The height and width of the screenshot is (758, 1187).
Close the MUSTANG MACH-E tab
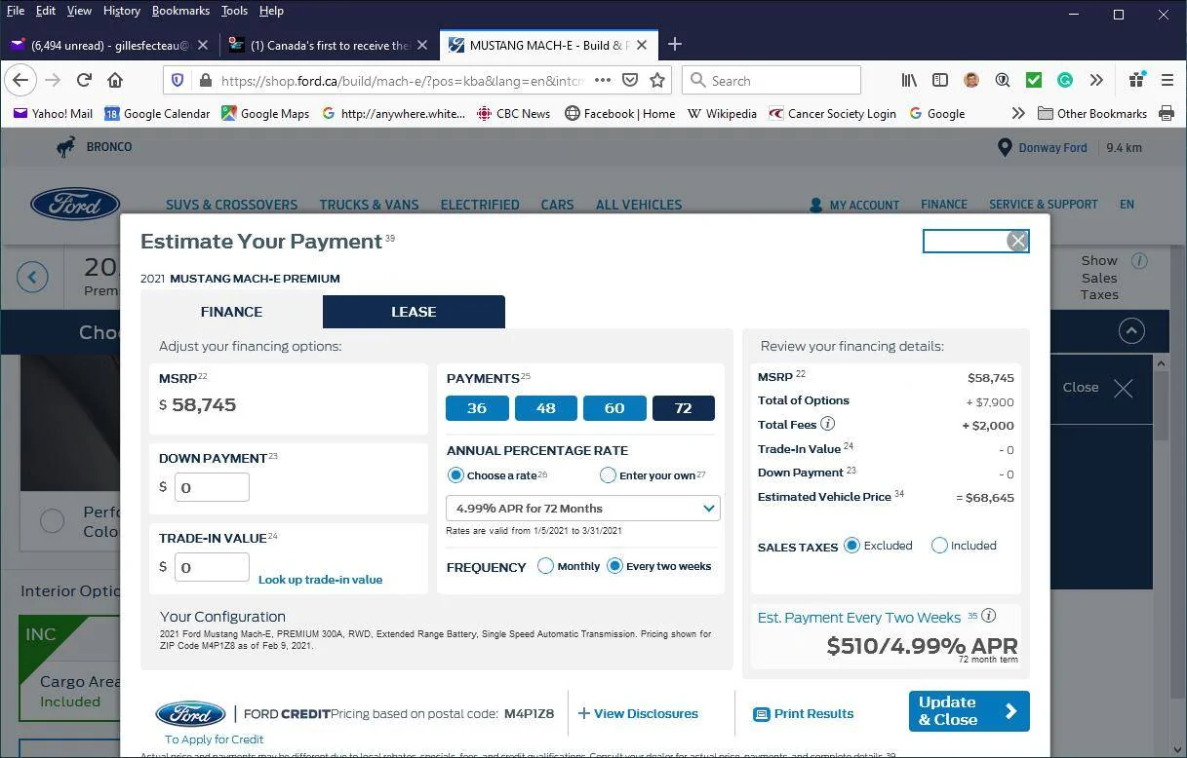(642, 45)
